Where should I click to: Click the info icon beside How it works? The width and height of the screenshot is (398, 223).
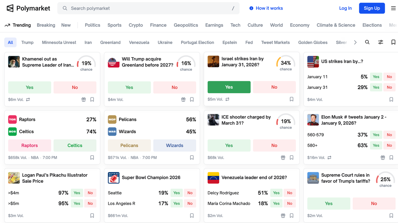[251, 8]
